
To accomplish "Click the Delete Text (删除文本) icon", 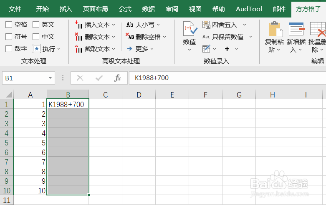I will (x=78, y=37).
